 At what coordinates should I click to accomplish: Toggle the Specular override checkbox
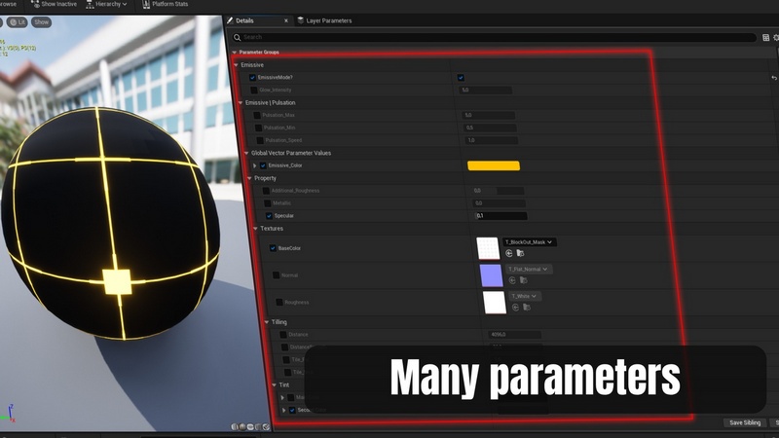coord(269,215)
